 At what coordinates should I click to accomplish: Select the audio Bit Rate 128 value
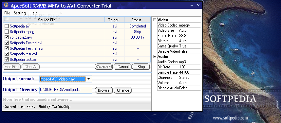(190, 67)
